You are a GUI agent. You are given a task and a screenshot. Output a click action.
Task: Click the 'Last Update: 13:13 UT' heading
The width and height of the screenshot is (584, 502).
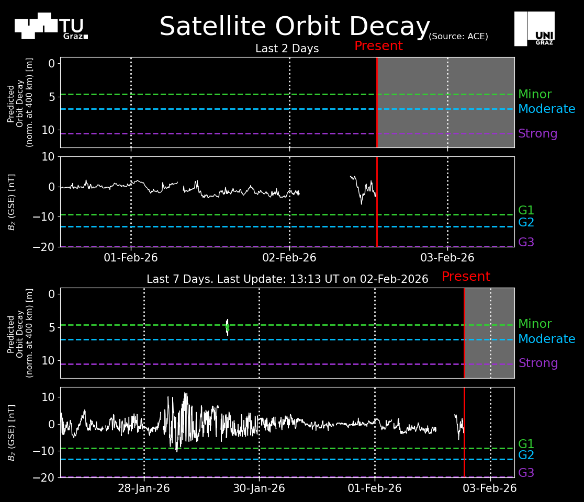[x=287, y=279]
